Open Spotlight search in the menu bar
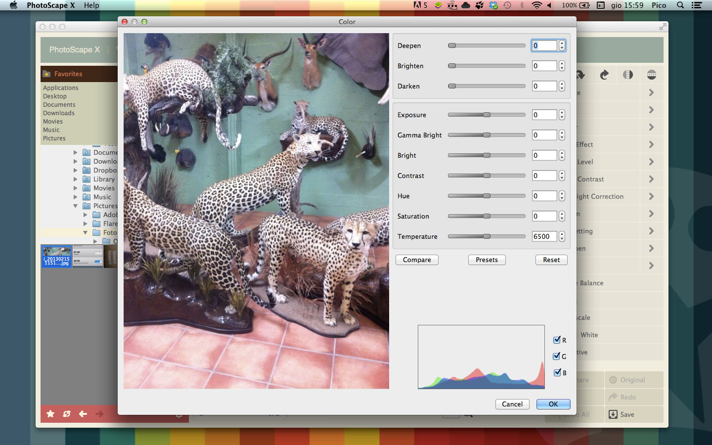Screen dimensions: 712x445 point(680,5)
